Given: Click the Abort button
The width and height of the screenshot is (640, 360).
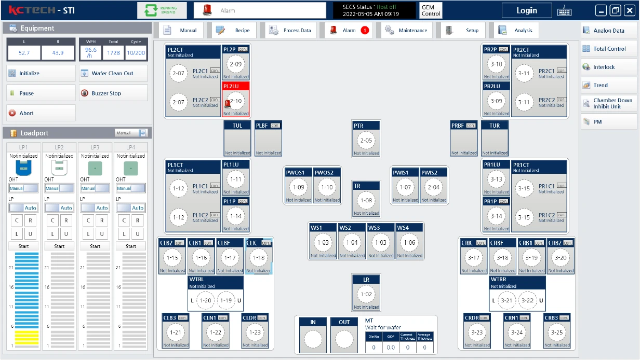Looking at the screenshot, I should 41,113.
